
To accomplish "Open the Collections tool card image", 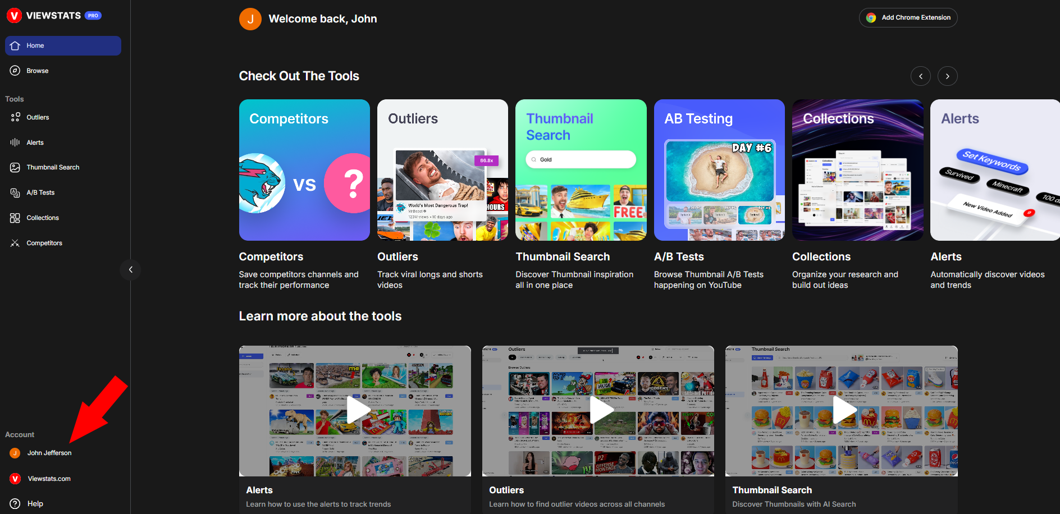I will click(858, 170).
